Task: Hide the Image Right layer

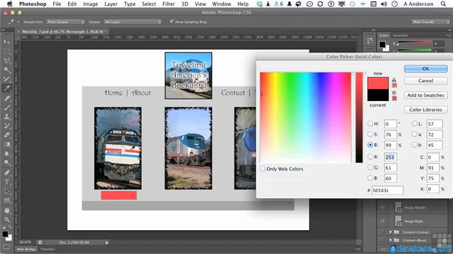Action: (382, 221)
